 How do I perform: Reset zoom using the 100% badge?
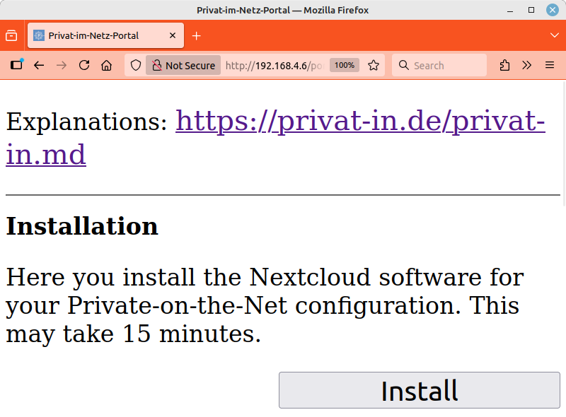(345, 65)
